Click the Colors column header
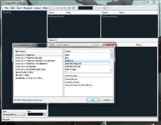This screenshot has height=125, width=161. [x=87, y=52]
